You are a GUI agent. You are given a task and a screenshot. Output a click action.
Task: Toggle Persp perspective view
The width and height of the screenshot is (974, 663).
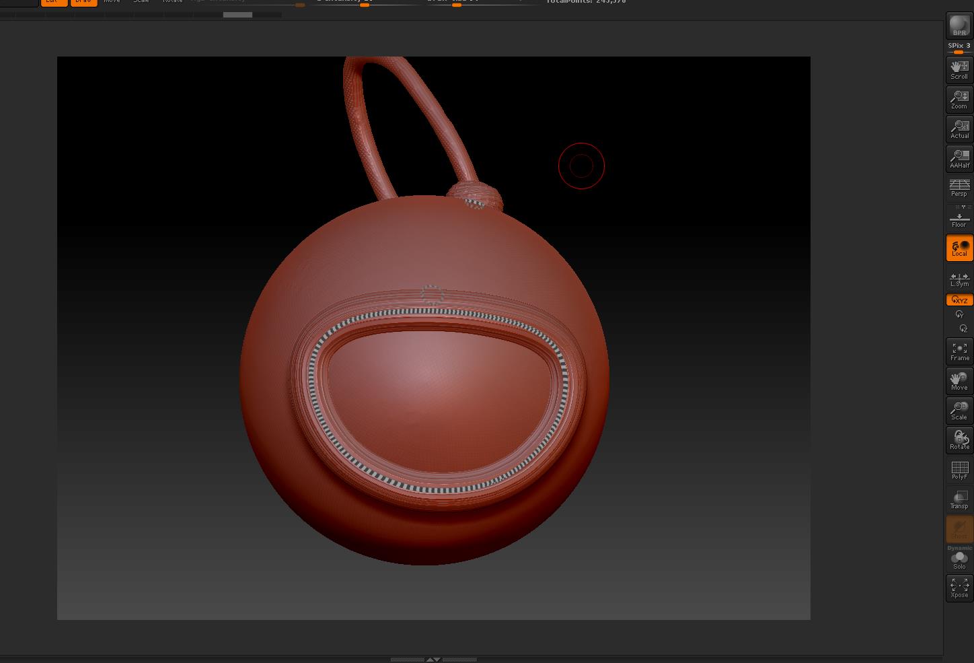(x=959, y=188)
